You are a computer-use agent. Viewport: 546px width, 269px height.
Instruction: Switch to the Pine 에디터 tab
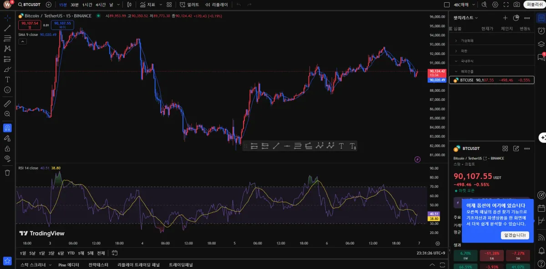pyautogui.click(x=69, y=264)
